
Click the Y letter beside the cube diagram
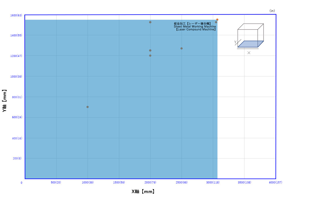coord(235,42)
